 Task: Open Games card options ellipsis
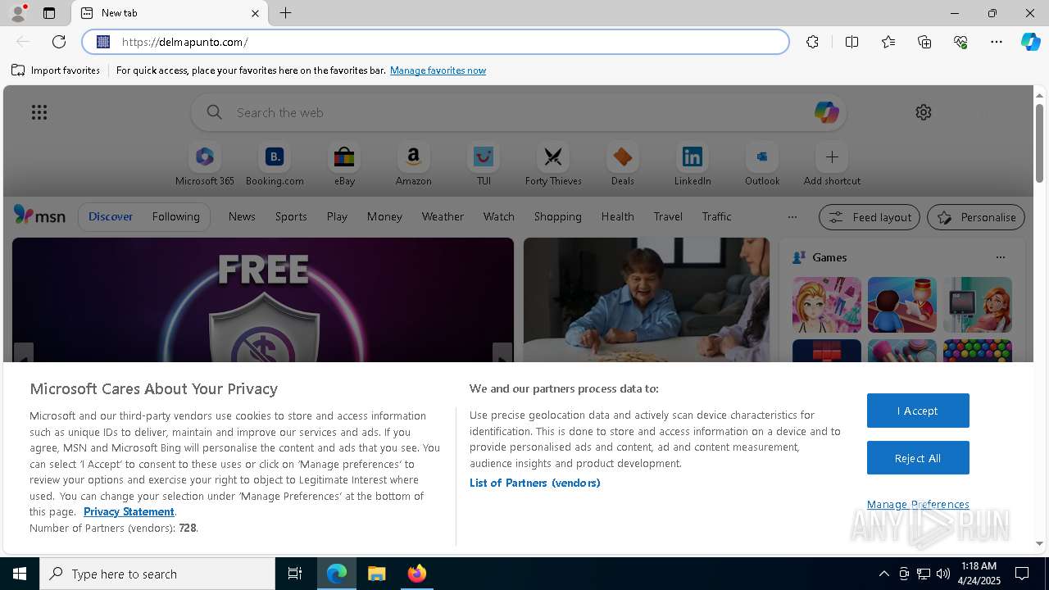[x=1000, y=257]
